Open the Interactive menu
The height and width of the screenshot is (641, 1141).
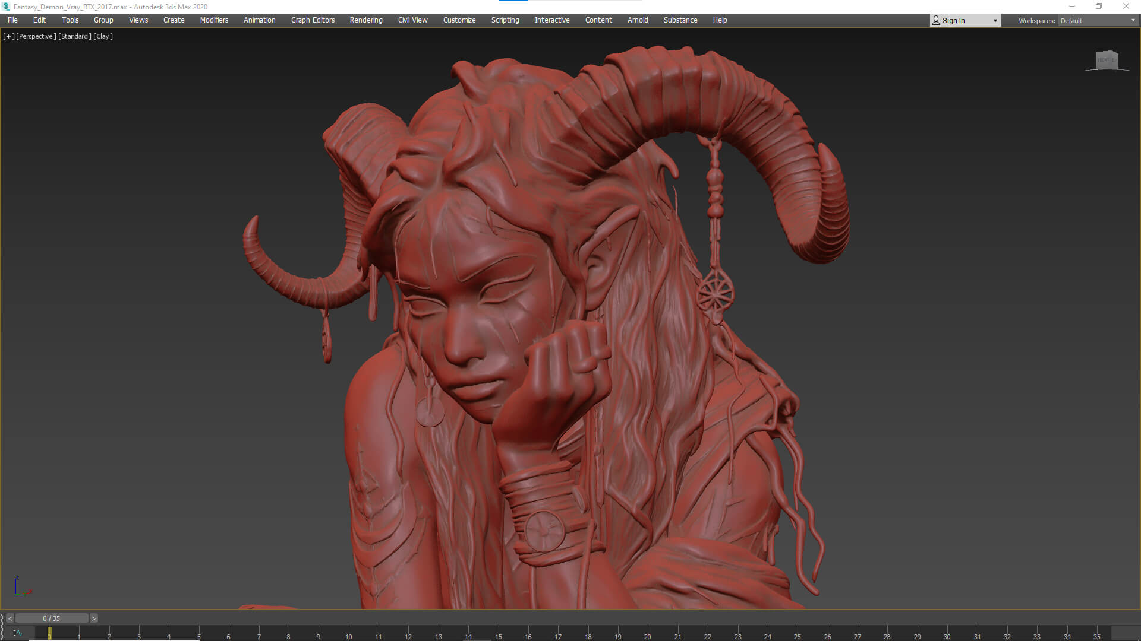point(552,20)
